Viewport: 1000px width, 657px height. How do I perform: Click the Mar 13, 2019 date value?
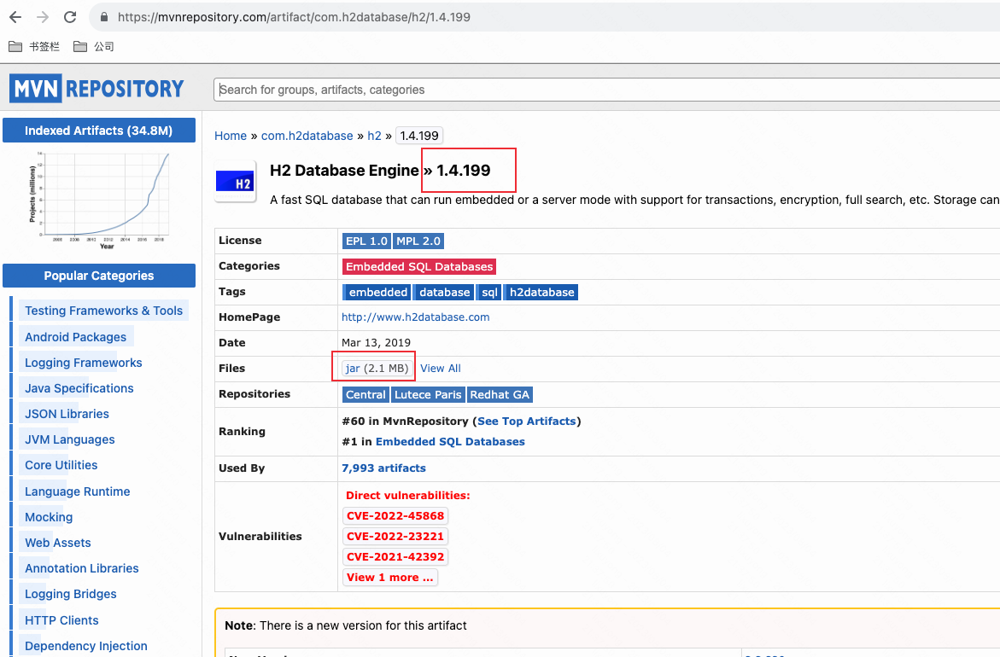[377, 343]
